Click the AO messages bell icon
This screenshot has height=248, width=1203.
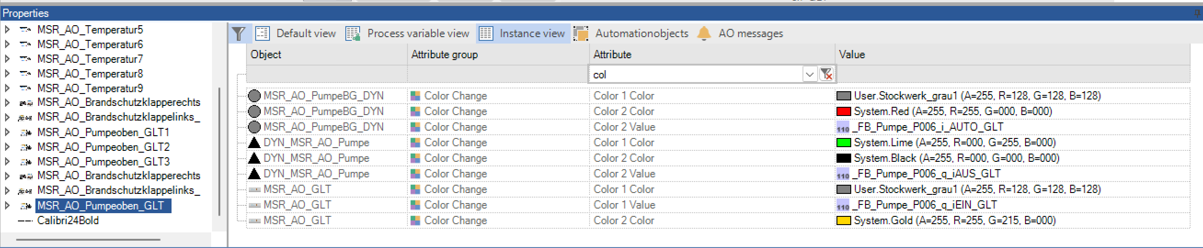tap(704, 33)
